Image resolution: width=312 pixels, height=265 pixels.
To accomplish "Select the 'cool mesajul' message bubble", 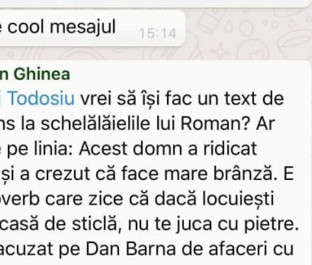I will point(93,28).
